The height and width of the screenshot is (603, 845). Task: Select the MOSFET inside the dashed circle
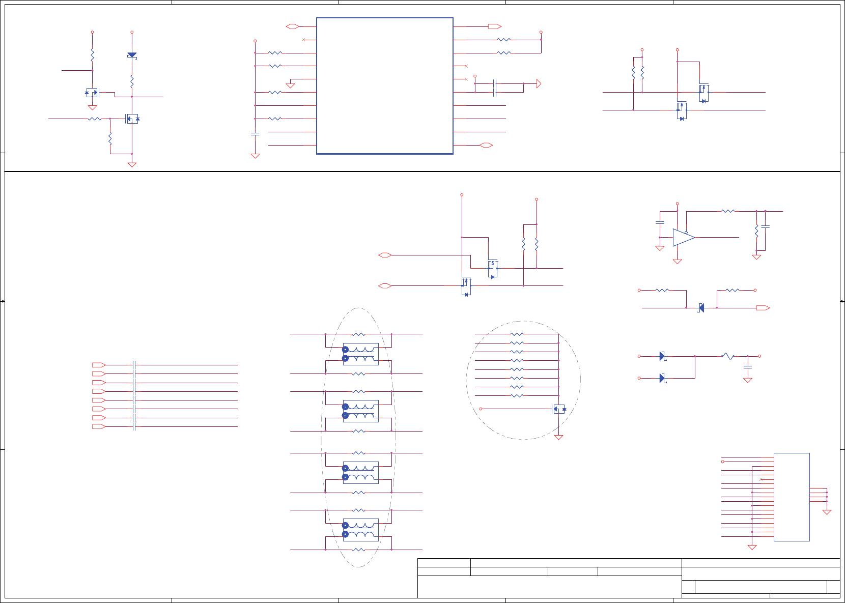tap(559, 409)
